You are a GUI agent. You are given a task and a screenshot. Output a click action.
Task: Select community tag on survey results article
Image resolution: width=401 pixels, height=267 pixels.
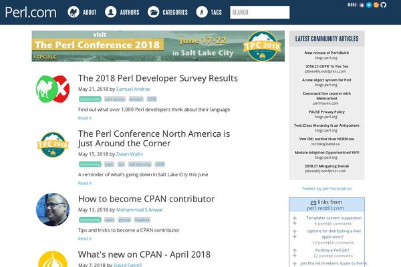(x=90, y=99)
